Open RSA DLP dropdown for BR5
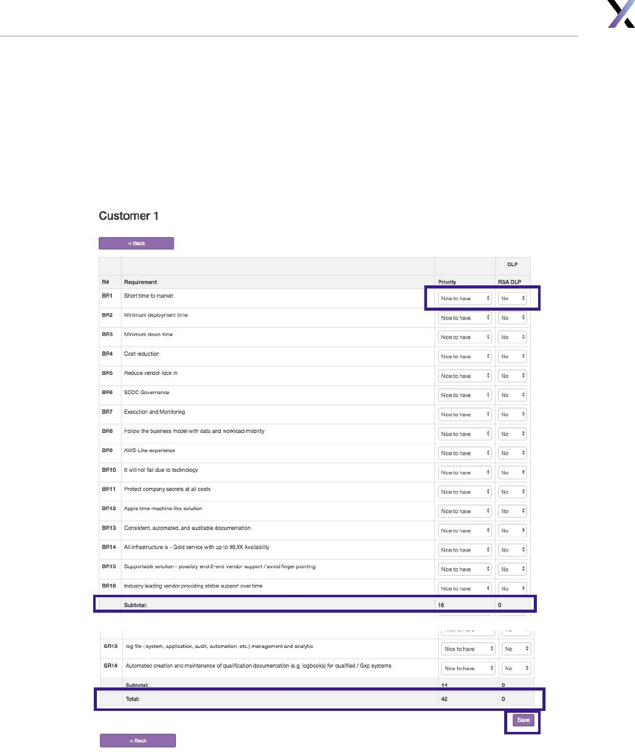Image resolution: width=635 pixels, height=756 pixels. click(512, 376)
